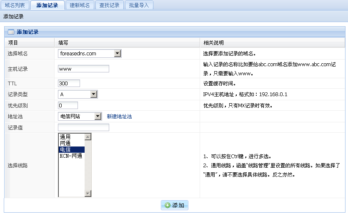Focus the TTL input field

click(x=69, y=84)
